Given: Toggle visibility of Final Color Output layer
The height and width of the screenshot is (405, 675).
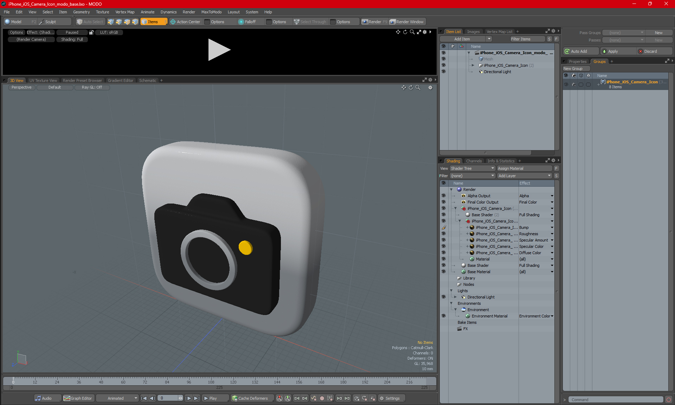Looking at the screenshot, I should pos(443,202).
